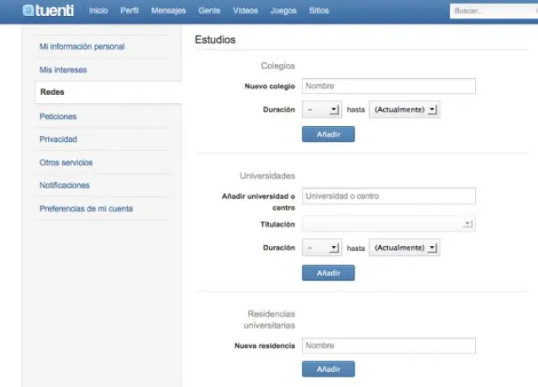Open Privacidad settings in sidebar
This screenshot has height=387, width=538.
click(58, 139)
